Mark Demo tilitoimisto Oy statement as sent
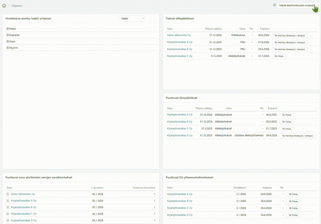 pos(290,35)
